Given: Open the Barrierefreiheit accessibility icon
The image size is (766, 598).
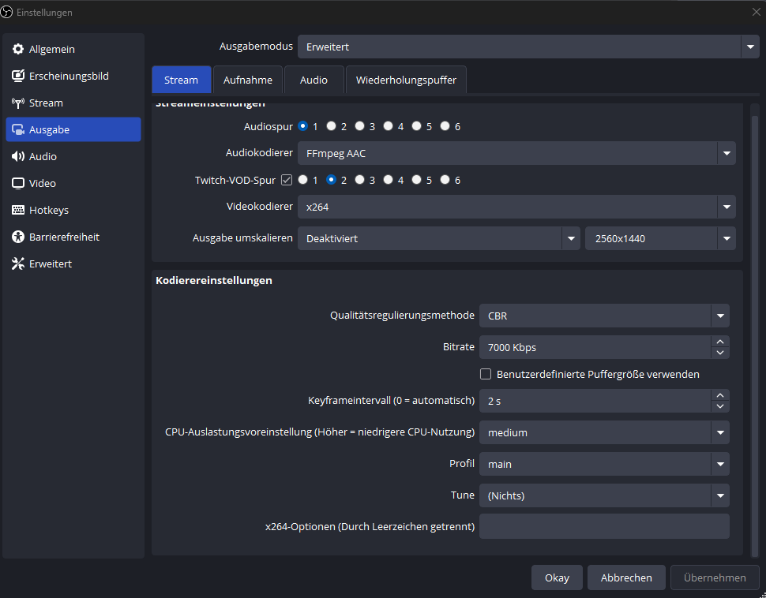Looking at the screenshot, I should [18, 237].
